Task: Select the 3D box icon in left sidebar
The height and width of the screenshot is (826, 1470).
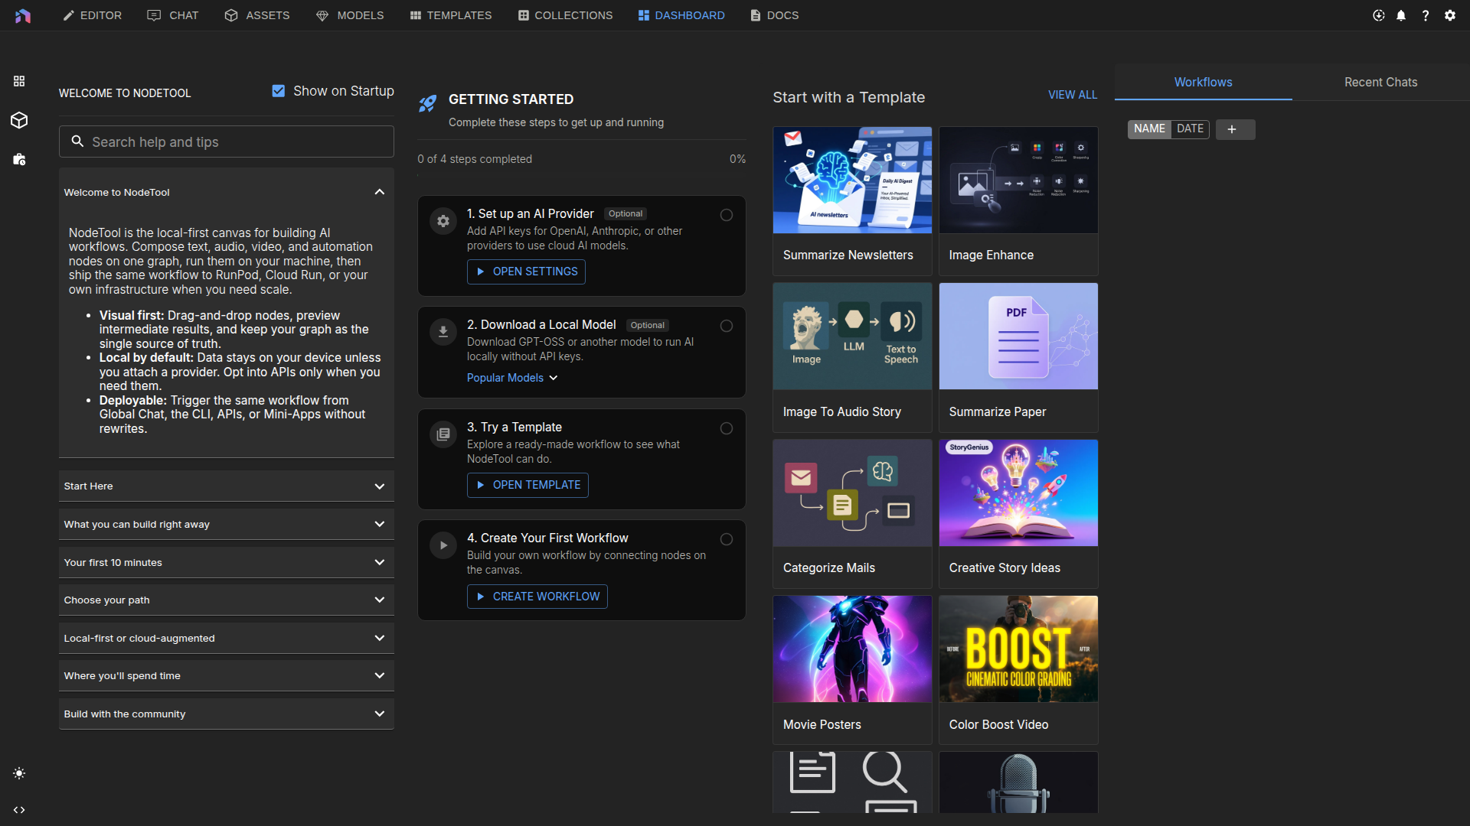Action: [x=19, y=120]
